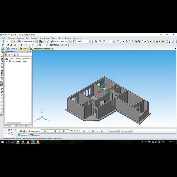Close the Сборка БЕЗ ИМЕНИ1 tab

coord(52,49)
